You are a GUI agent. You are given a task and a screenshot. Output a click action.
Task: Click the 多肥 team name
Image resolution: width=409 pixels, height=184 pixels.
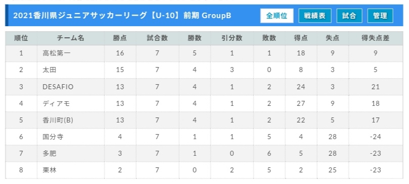pos(50,153)
